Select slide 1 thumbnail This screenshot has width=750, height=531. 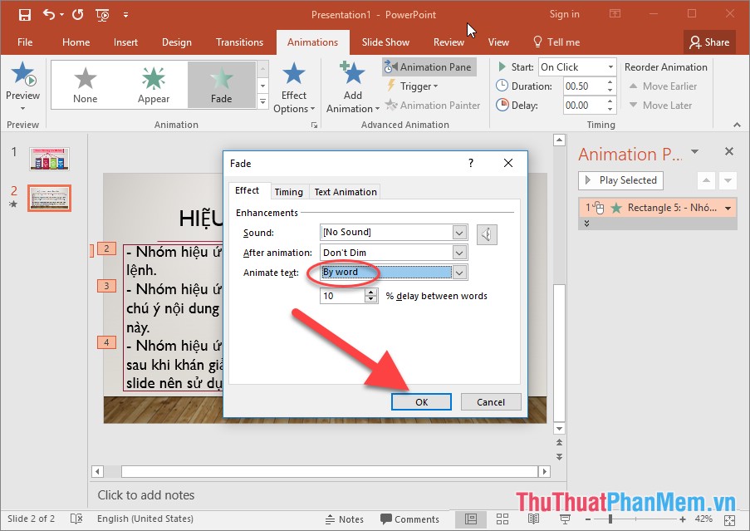[49, 158]
